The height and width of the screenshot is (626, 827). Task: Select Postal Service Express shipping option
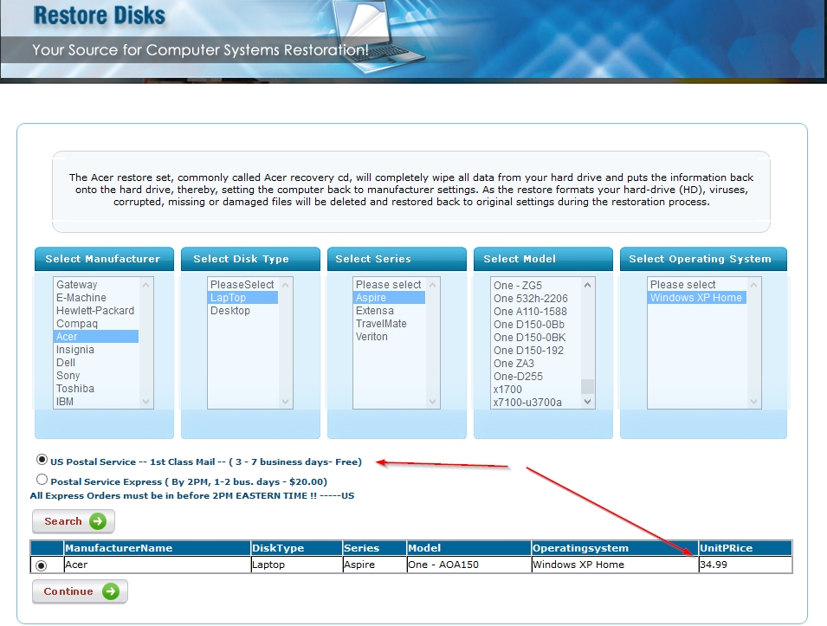click(42, 480)
